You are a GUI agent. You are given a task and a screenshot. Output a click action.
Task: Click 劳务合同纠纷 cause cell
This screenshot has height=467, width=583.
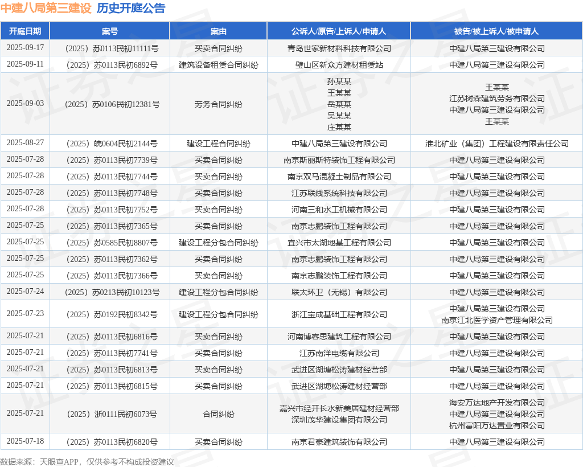[218, 104]
